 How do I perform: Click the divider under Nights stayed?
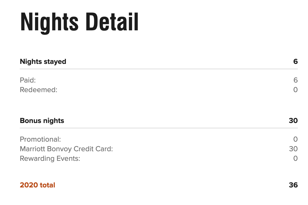(159, 69)
